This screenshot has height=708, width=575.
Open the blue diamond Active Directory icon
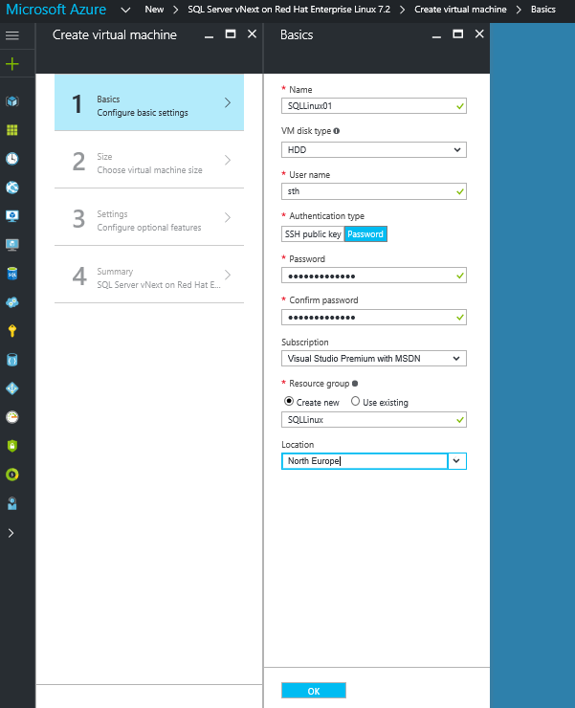[x=12, y=388]
